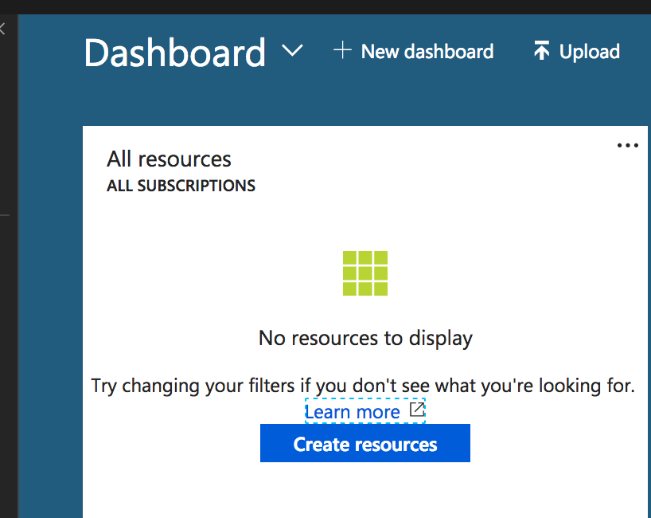Expand the Dashboard chevron dropdown
This screenshot has height=518, width=651.
click(x=293, y=51)
